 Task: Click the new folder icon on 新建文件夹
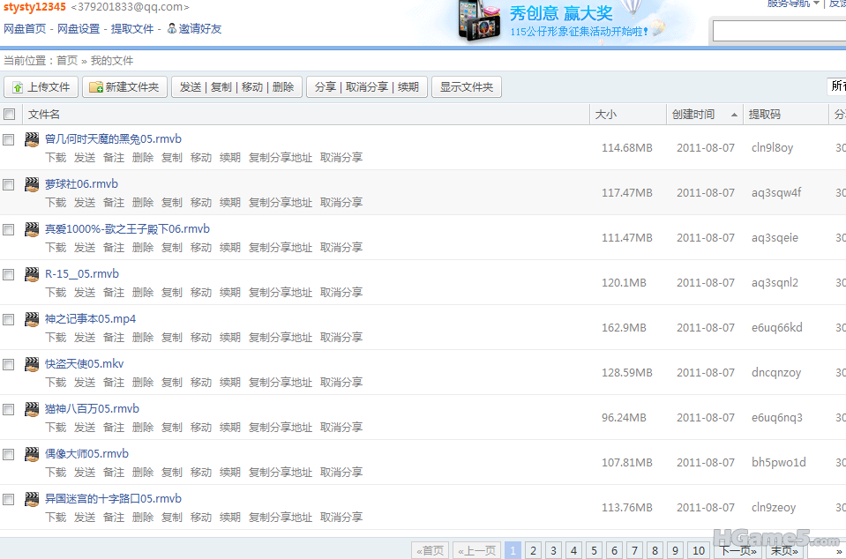95,87
